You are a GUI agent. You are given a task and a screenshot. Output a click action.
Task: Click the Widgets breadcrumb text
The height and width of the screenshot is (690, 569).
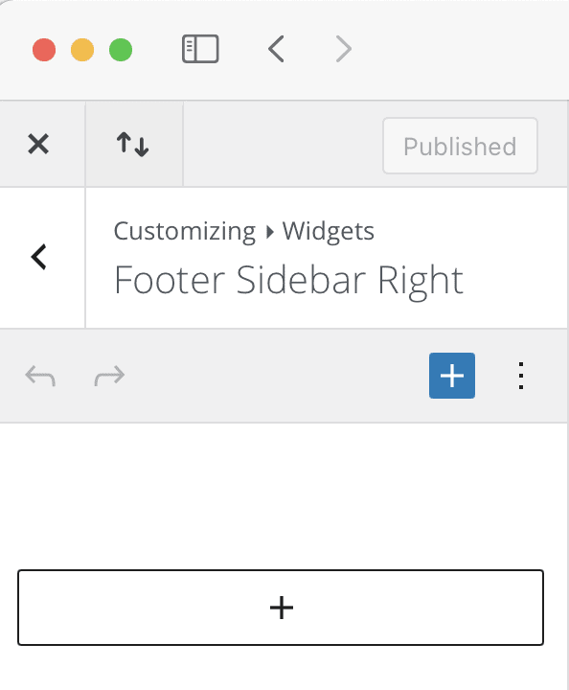tap(328, 231)
